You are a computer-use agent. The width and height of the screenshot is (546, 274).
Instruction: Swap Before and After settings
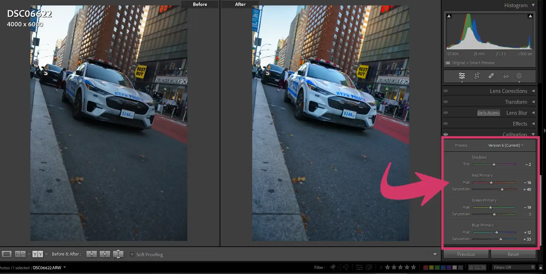[x=118, y=254]
